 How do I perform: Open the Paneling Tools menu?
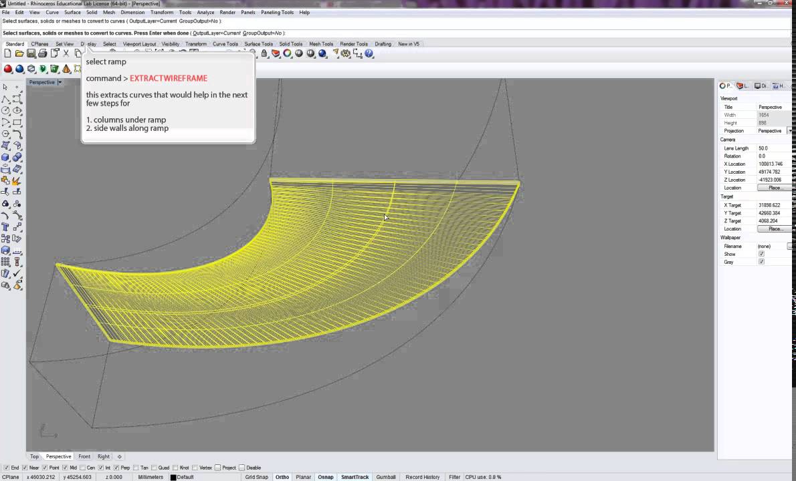[x=277, y=12]
